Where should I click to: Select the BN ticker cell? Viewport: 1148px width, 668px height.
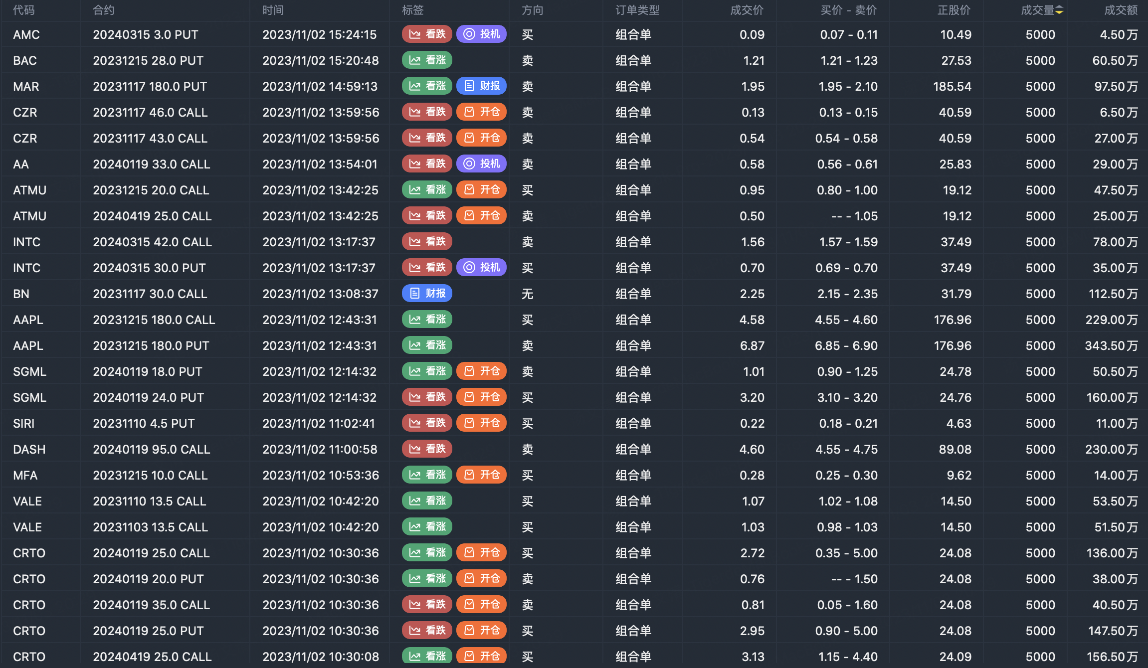tap(21, 294)
